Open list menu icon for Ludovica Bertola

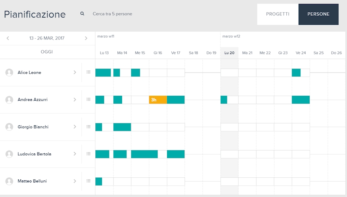88,154
